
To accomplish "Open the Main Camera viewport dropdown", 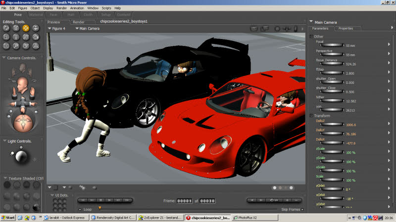I will (87, 29).
